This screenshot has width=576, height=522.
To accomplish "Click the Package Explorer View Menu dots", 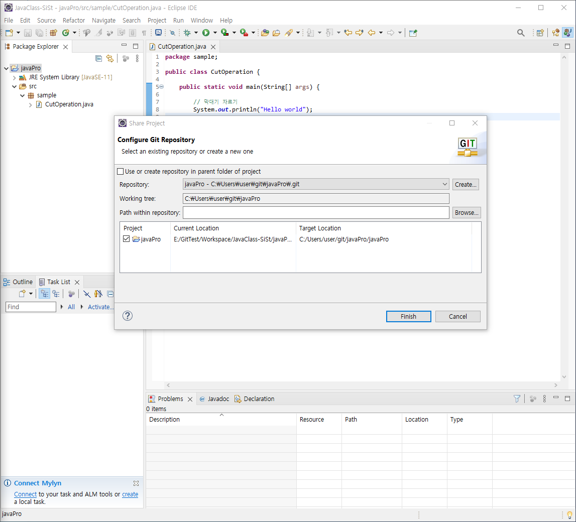I will (x=137, y=58).
